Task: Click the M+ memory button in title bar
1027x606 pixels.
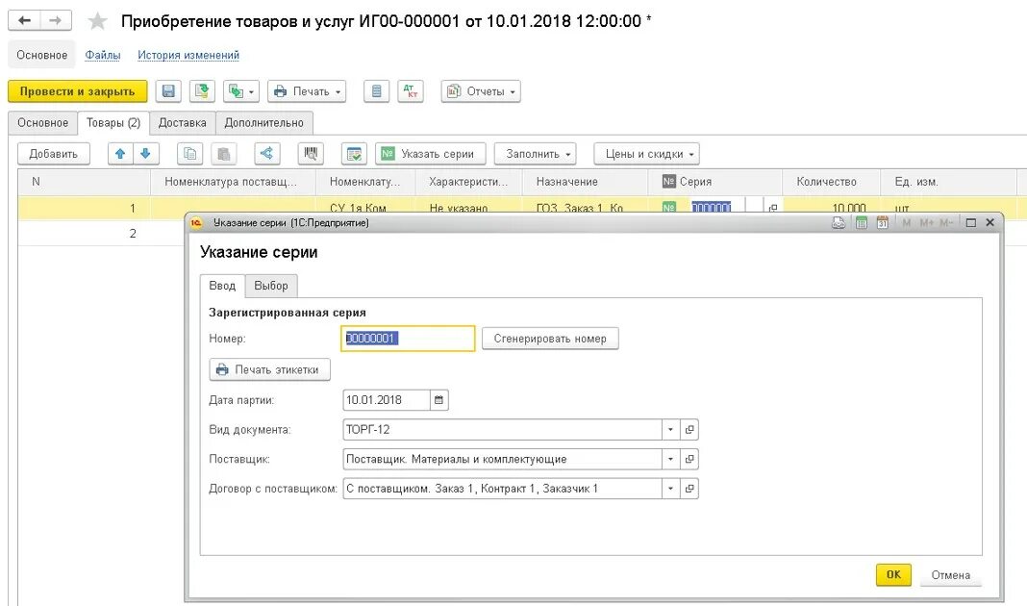Action: click(x=926, y=223)
